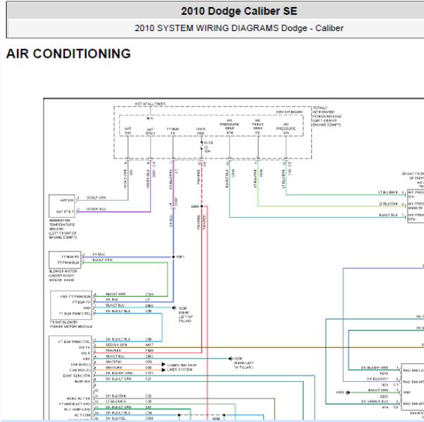424x422 pixels.
Task: Click the 'HOT AT ALL TIMES' label
Action: (150, 104)
